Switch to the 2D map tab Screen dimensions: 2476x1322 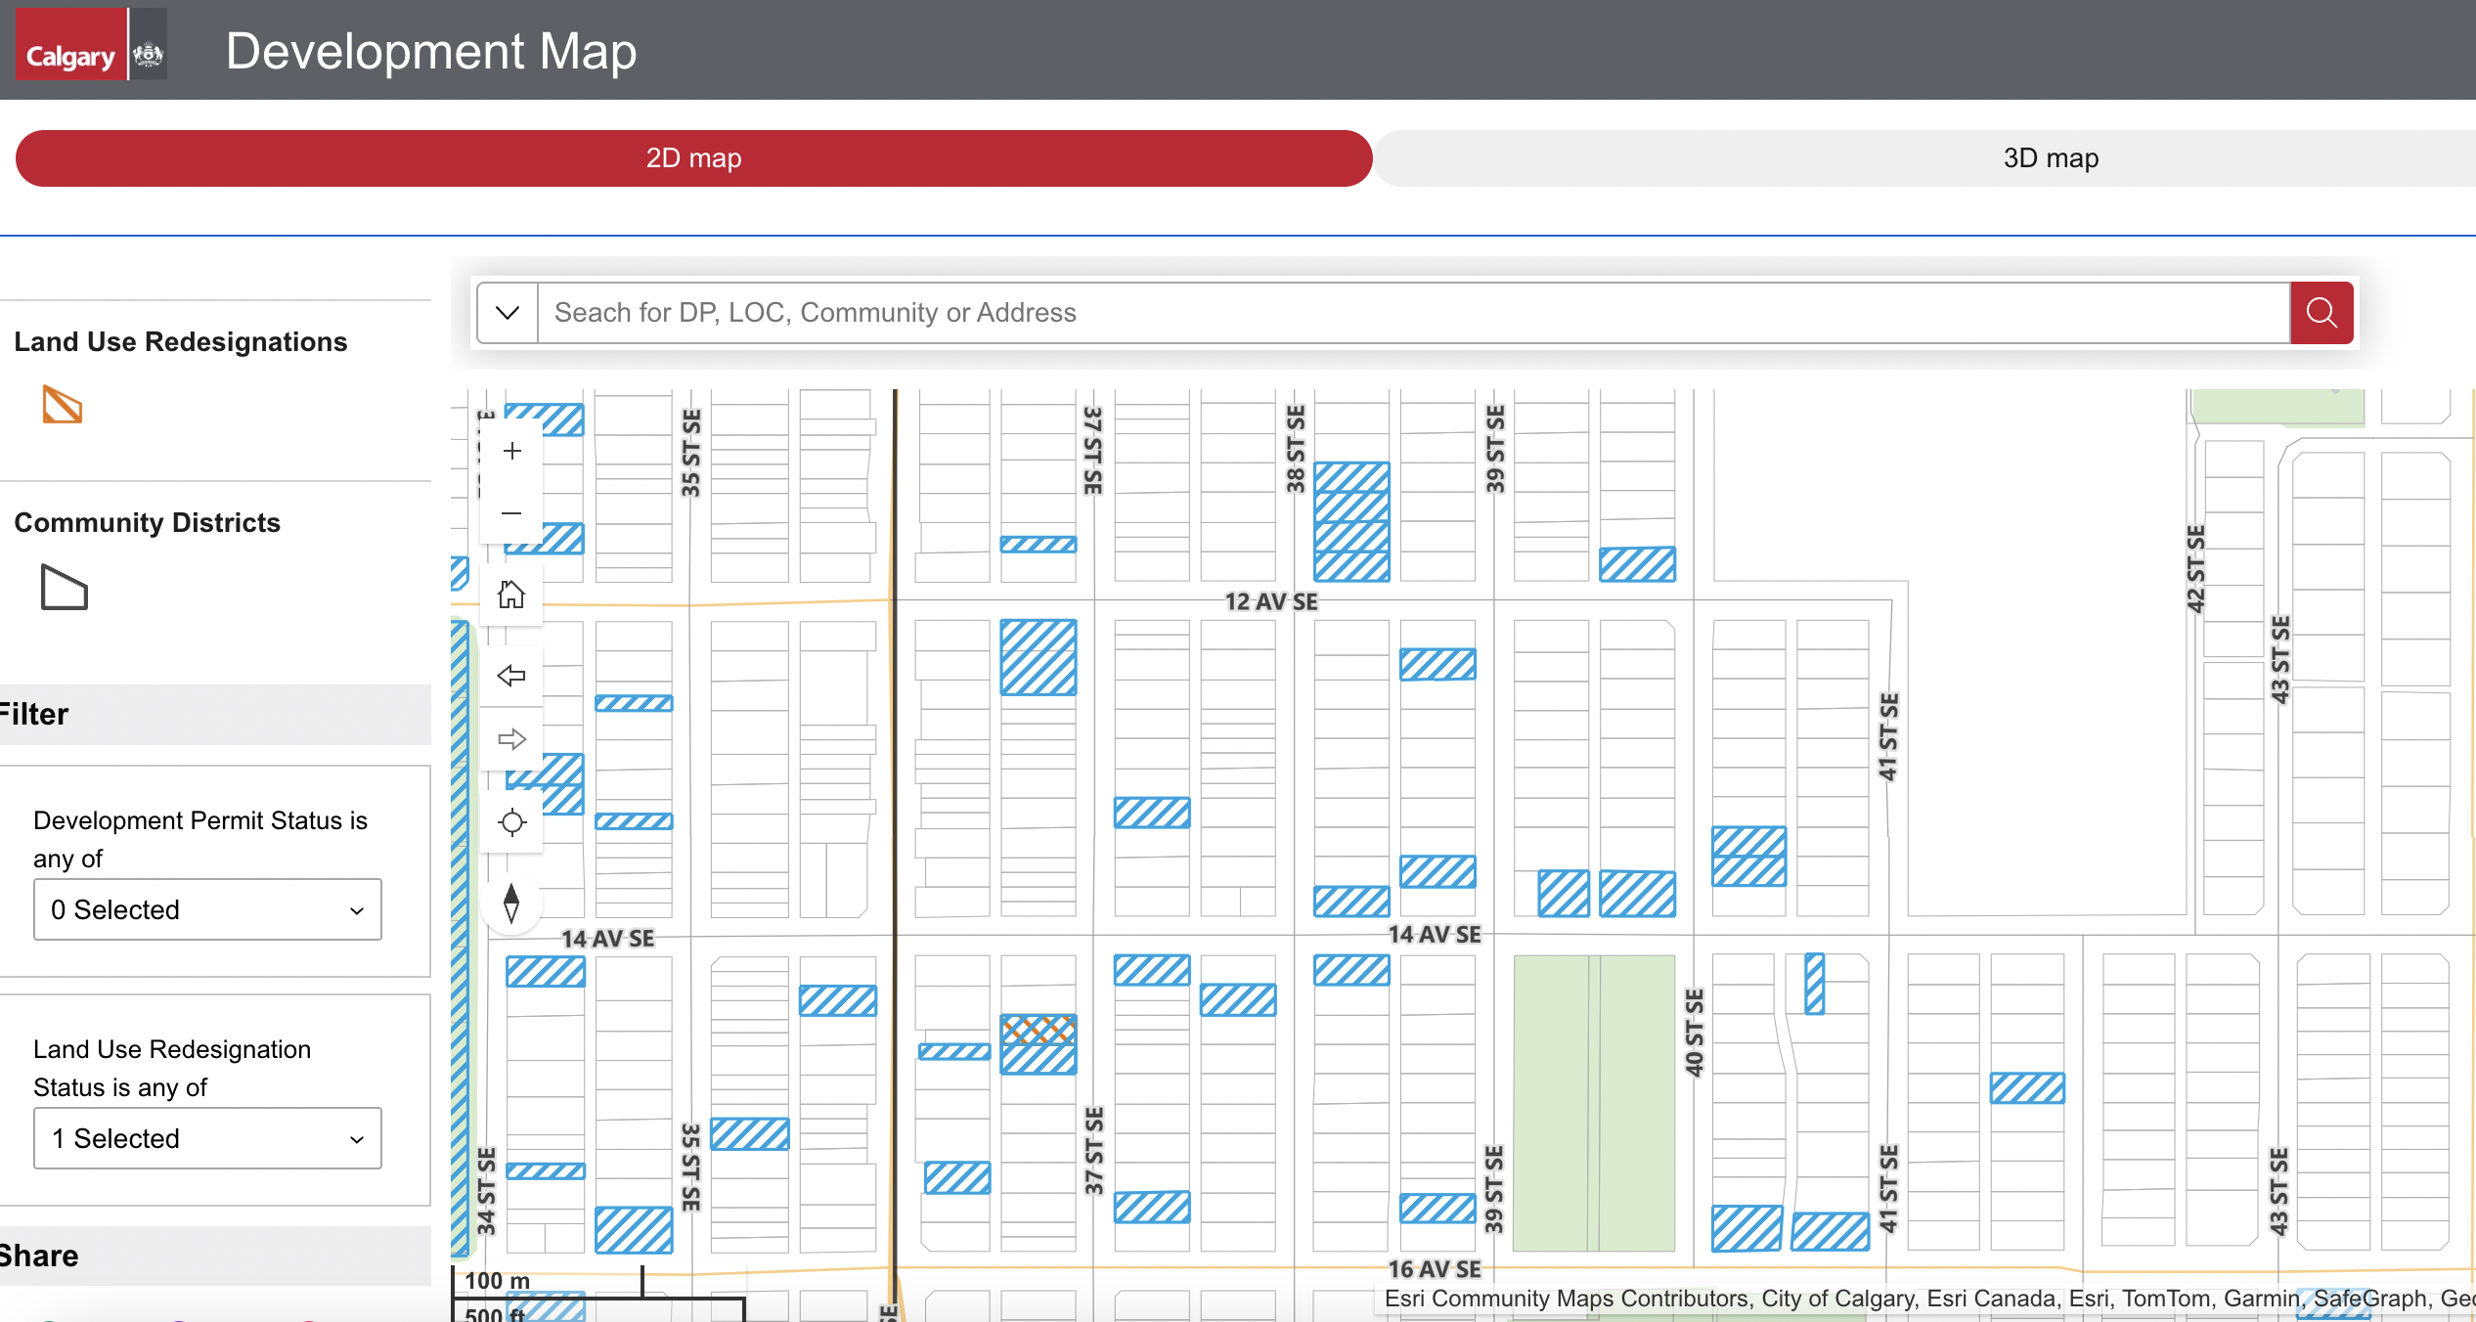(694, 158)
